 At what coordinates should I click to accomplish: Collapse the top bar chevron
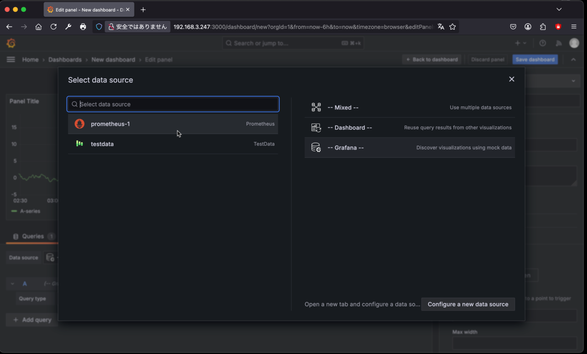[x=573, y=60]
